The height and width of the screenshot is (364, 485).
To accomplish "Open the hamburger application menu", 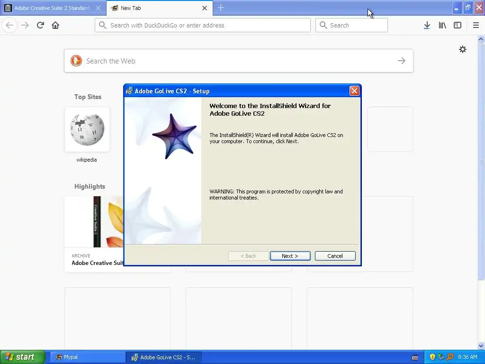I will pyautogui.click(x=476, y=25).
